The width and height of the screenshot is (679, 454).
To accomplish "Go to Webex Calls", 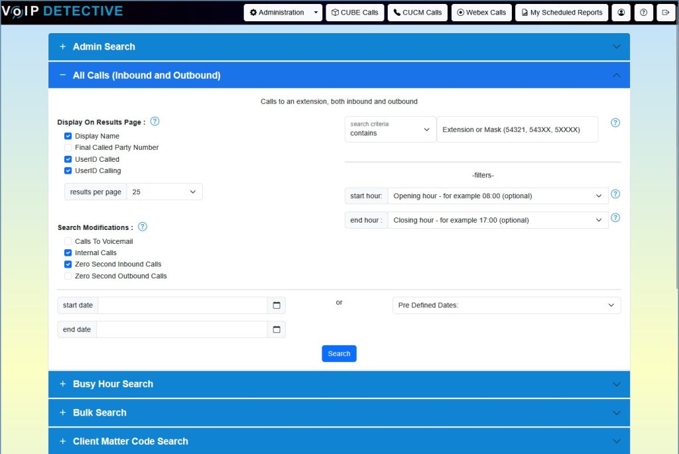I will [x=481, y=13].
